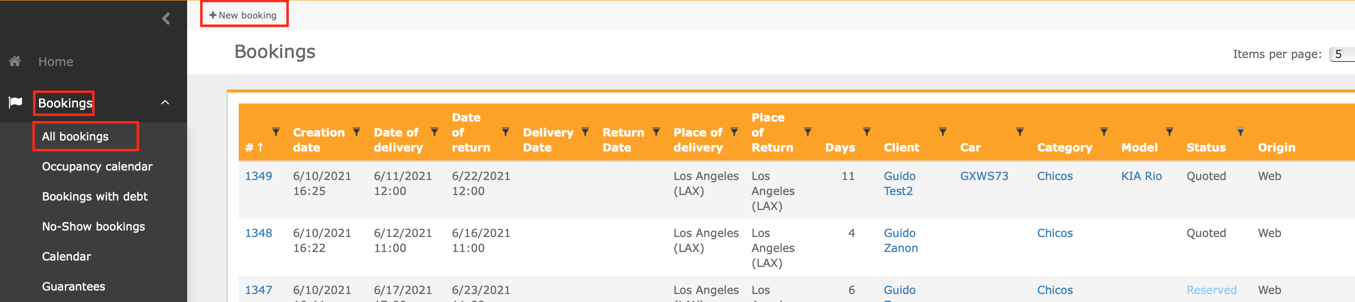The height and width of the screenshot is (302, 1355).
Task: Open the GXWS73 car link
Action: [984, 176]
